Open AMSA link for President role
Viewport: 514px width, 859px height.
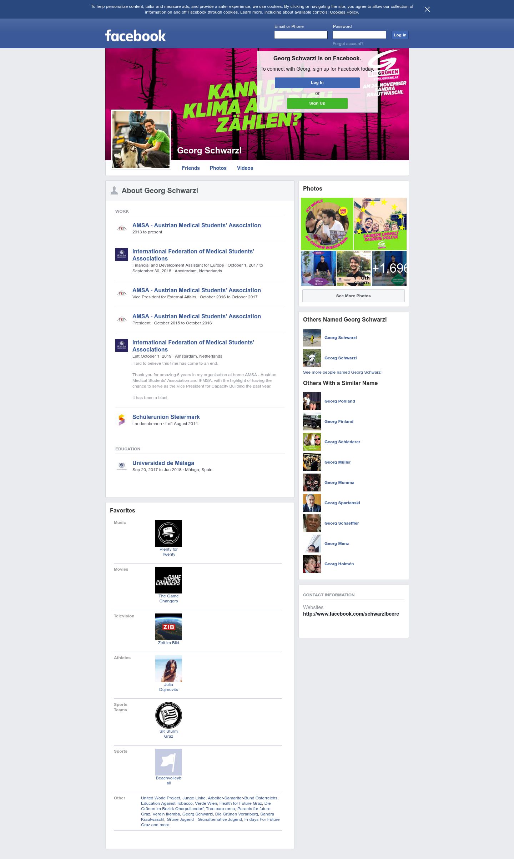pos(196,317)
